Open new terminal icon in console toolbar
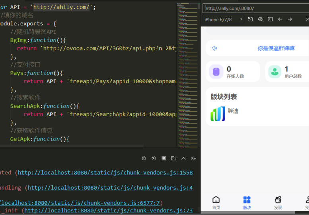This screenshot has height=215, width=309. coord(173,158)
